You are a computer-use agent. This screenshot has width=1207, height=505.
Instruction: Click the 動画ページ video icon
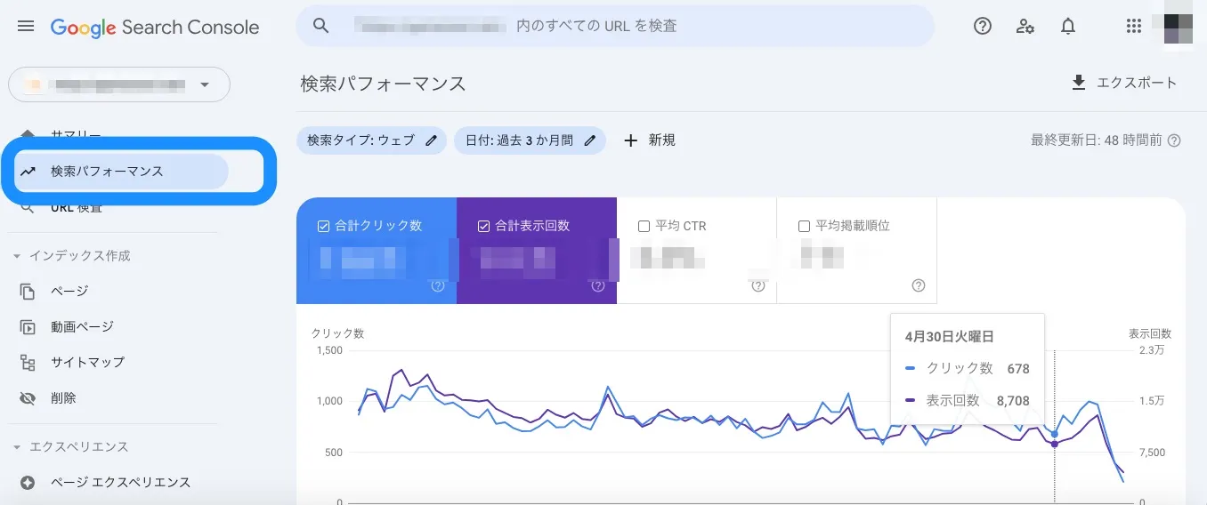pyautogui.click(x=28, y=327)
